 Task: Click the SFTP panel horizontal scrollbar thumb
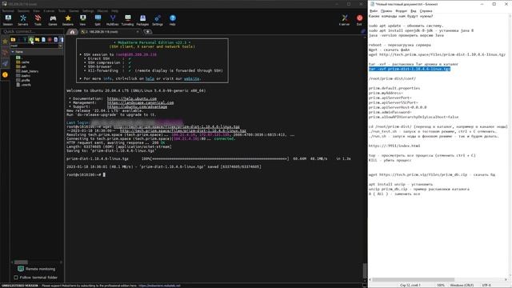[x=21, y=262]
